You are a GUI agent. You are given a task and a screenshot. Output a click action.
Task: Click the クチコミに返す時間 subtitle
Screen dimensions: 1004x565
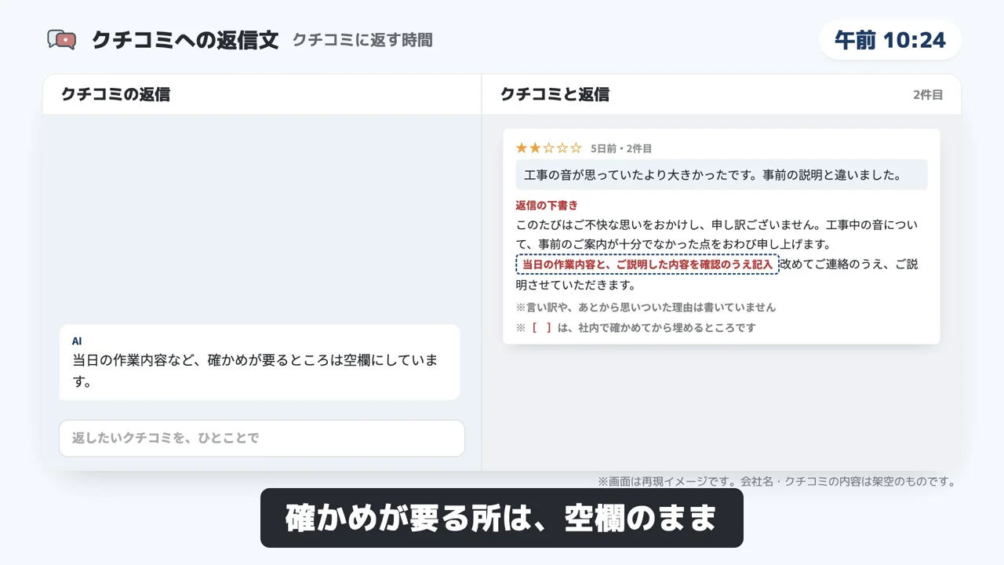(362, 40)
